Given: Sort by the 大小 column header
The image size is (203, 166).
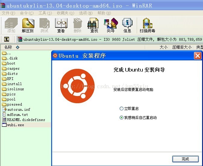Looking at the screenshot, I should pos(164,47).
